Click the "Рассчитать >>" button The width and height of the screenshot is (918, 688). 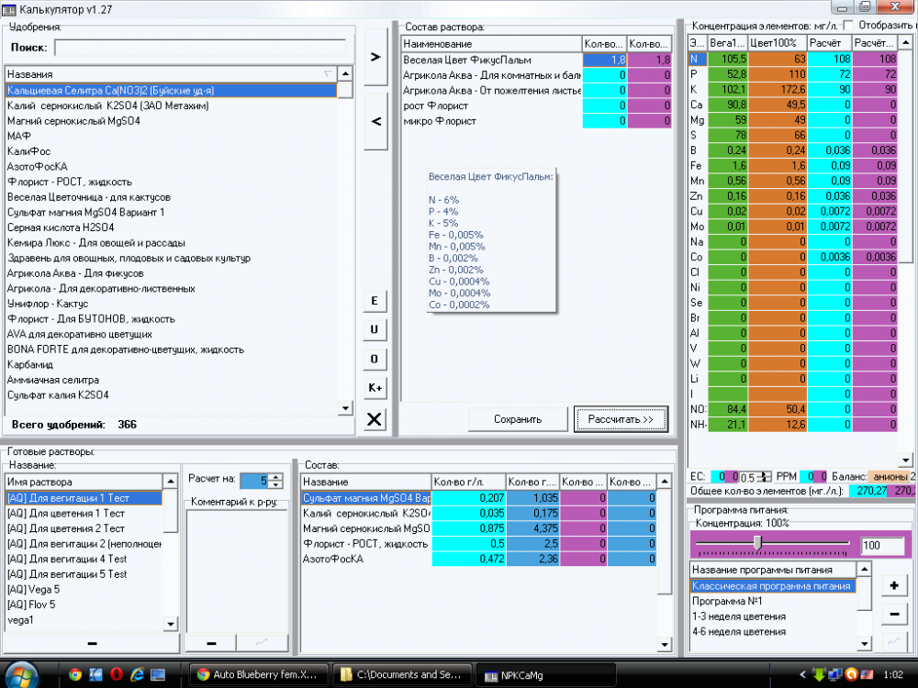point(621,419)
